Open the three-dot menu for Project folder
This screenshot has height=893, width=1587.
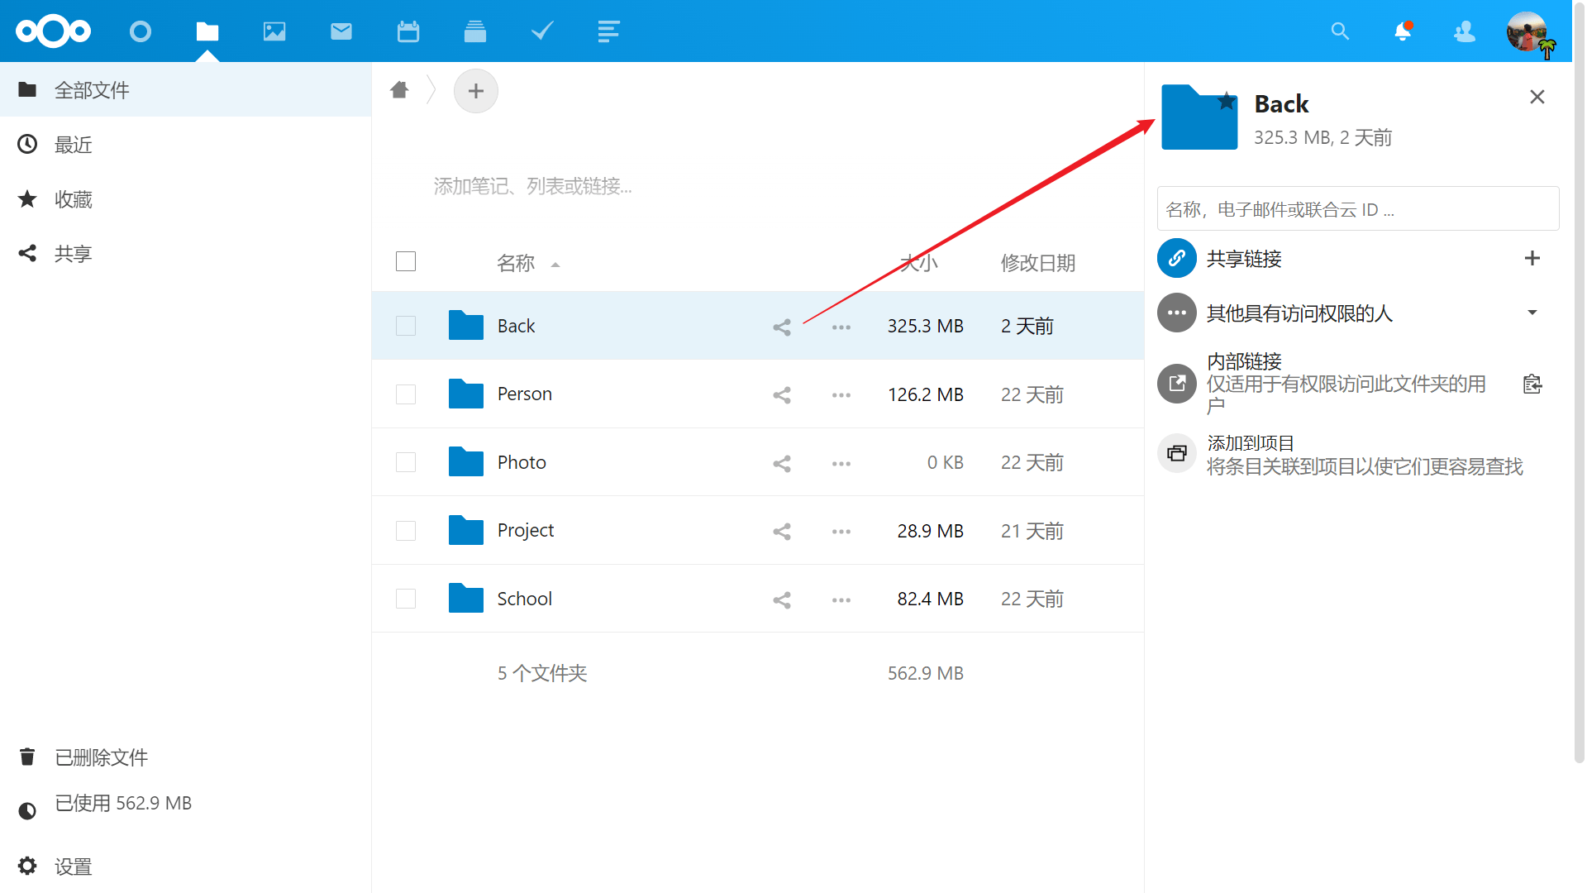[x=841, y=532]
